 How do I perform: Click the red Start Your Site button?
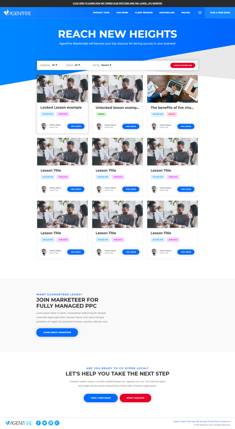coord(135,398)
